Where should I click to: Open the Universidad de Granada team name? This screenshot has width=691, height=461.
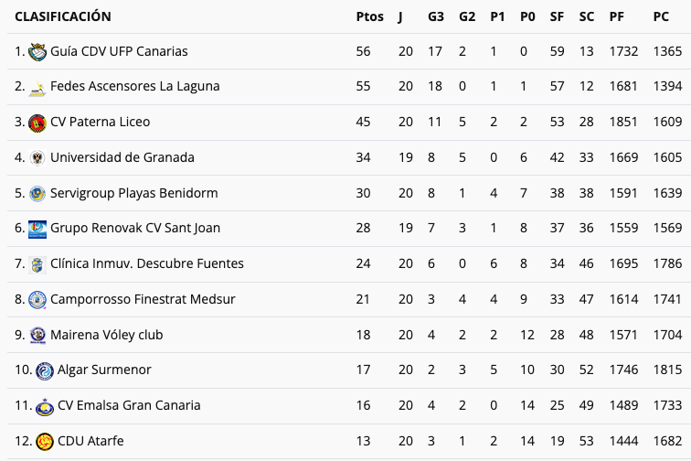[122, 157]
